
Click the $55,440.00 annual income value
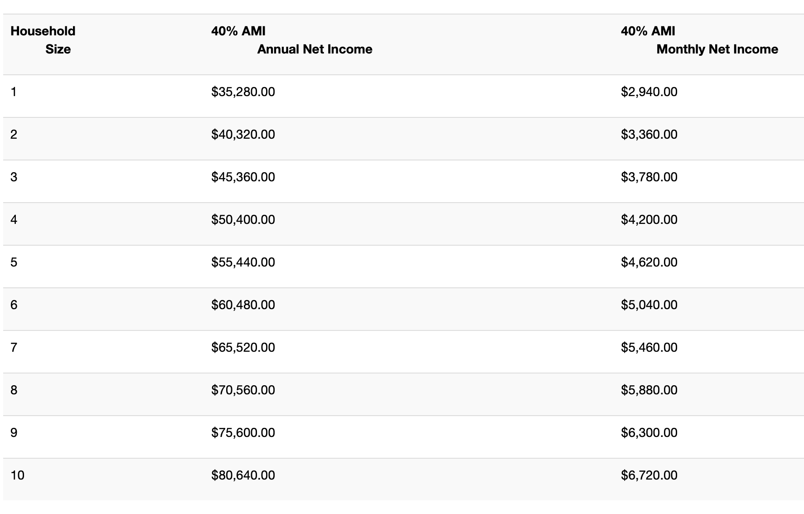[x=243, y=262]
